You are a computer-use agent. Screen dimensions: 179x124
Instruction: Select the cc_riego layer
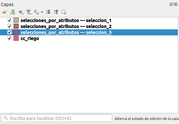click(30, 38)
